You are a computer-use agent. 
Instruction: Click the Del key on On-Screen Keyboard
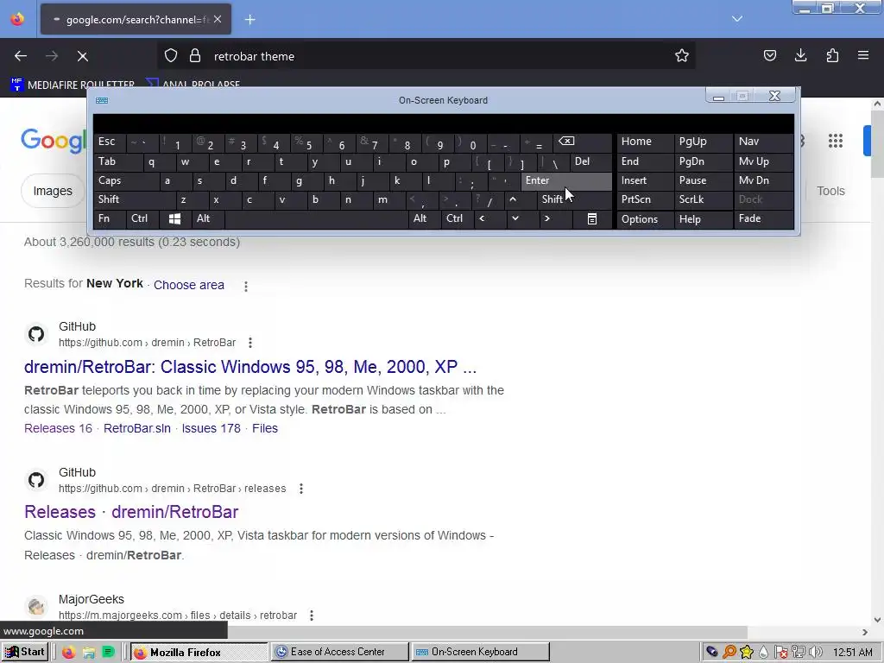point(590,161)
